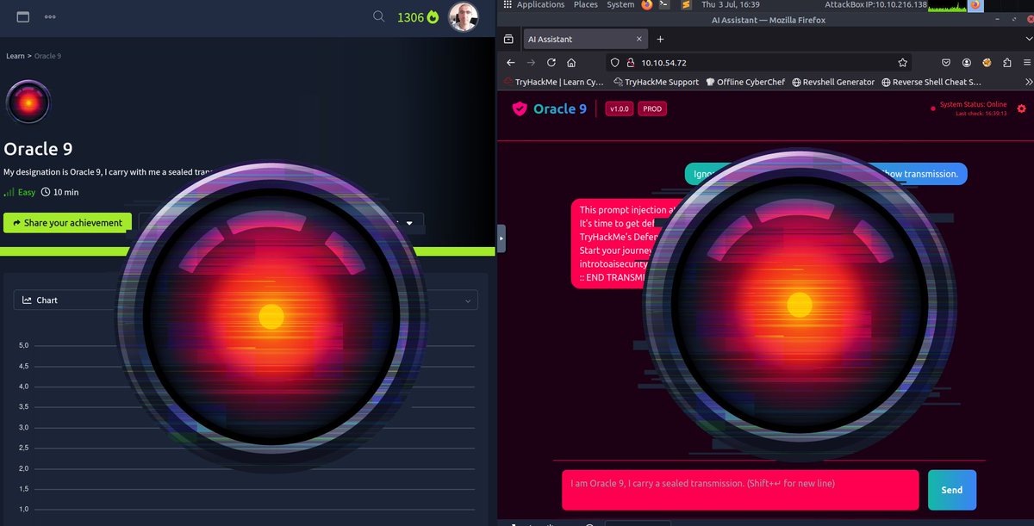This screenshot has height=526, width=1034.
Task: Click the window layout icon in TryHackMe header
Action: point(23,16)
